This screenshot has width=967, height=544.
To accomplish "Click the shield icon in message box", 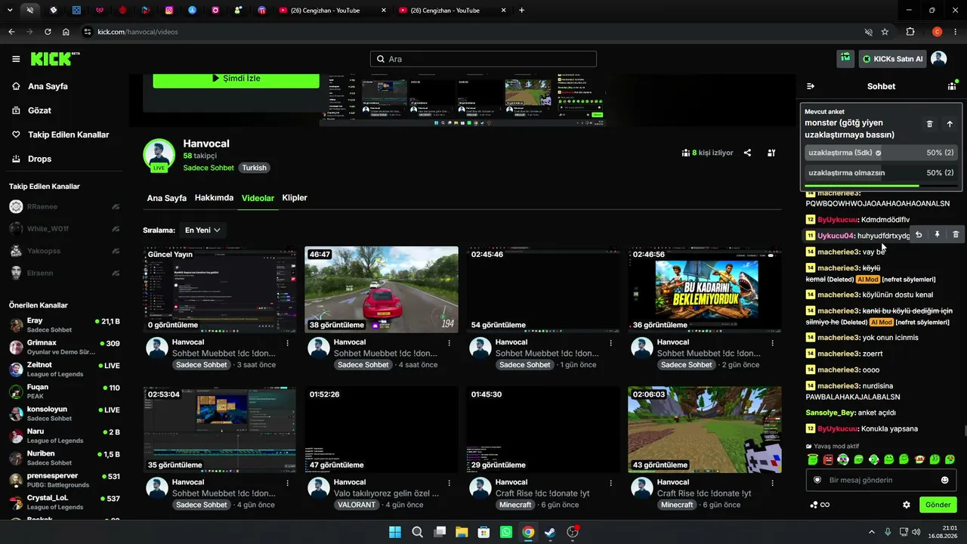I will click(x=817, y=480).
